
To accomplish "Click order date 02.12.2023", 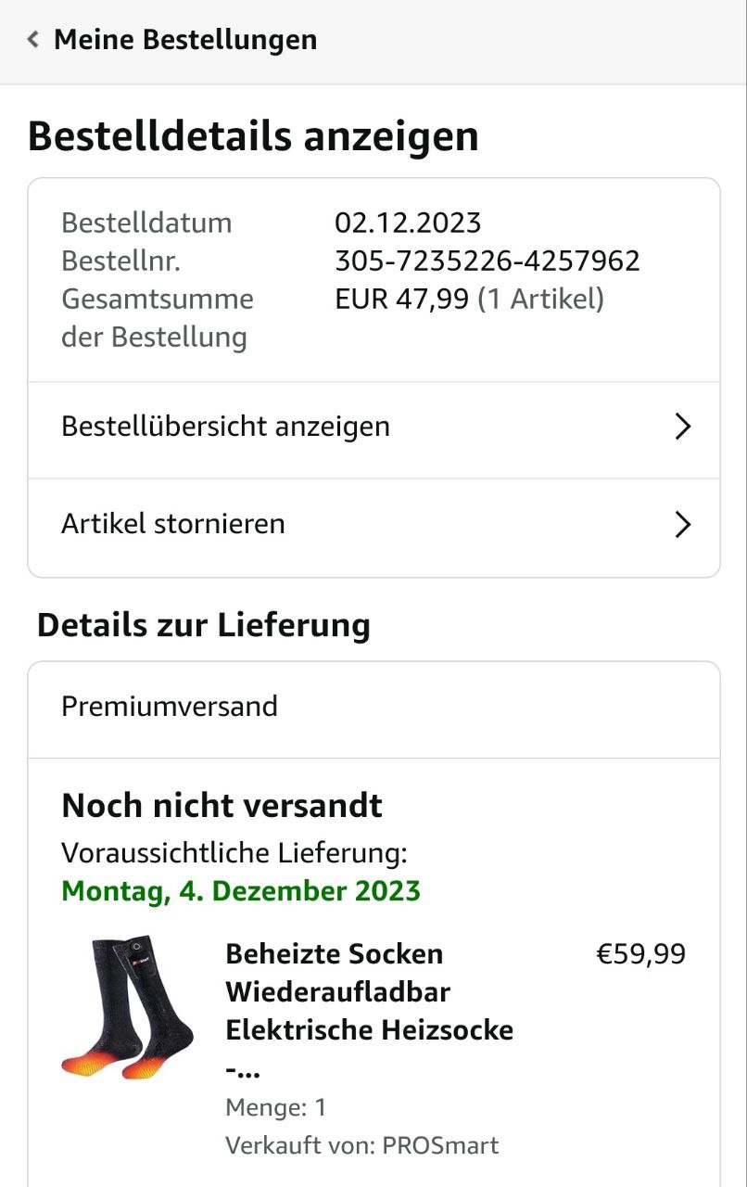I will 408,223.
